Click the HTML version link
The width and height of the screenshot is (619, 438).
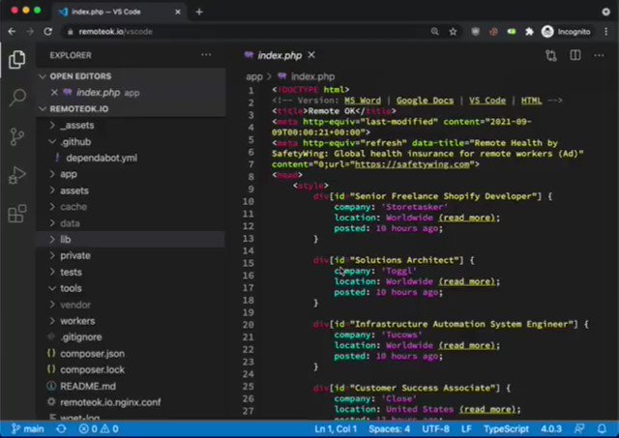531,101
